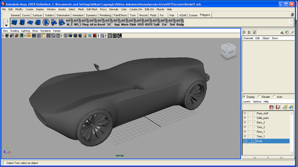Enable smooth shade all blue cube icon
The height and width of the screenshot is (167, 298).
(70, 36)
